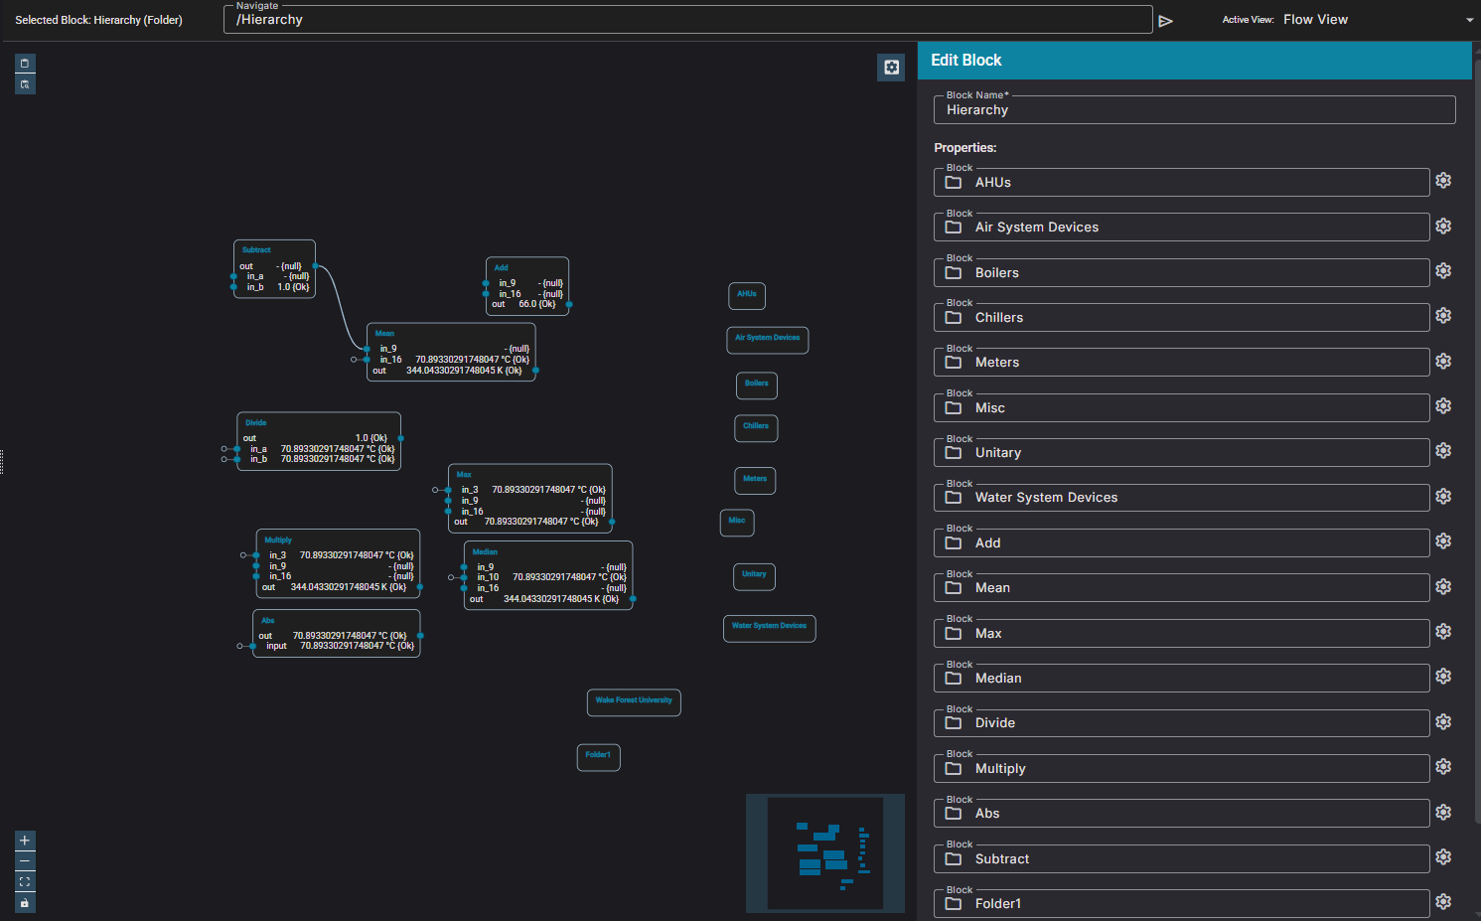The width and height of the screenshot is (1481, 921).
Task: Select the Multiply block row in Properties
Action: click(1181, 769)
